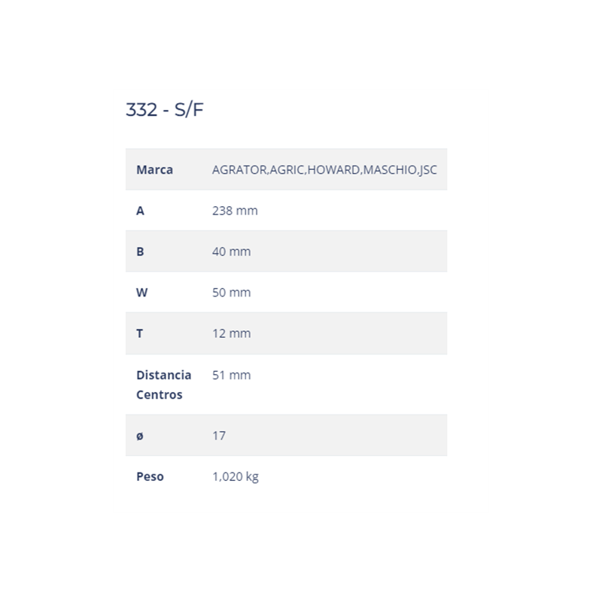Select the T dimension label

pyautogui.click(x=139, y=333)
